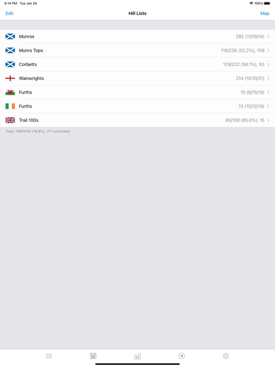Select the Wainwrights list item
Screen dimensions: 275x367
pos(137,78)
